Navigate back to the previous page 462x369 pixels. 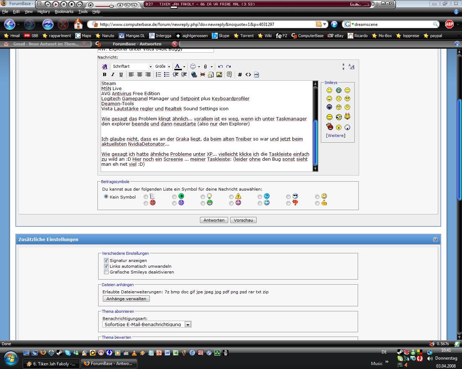click(10, 24)
